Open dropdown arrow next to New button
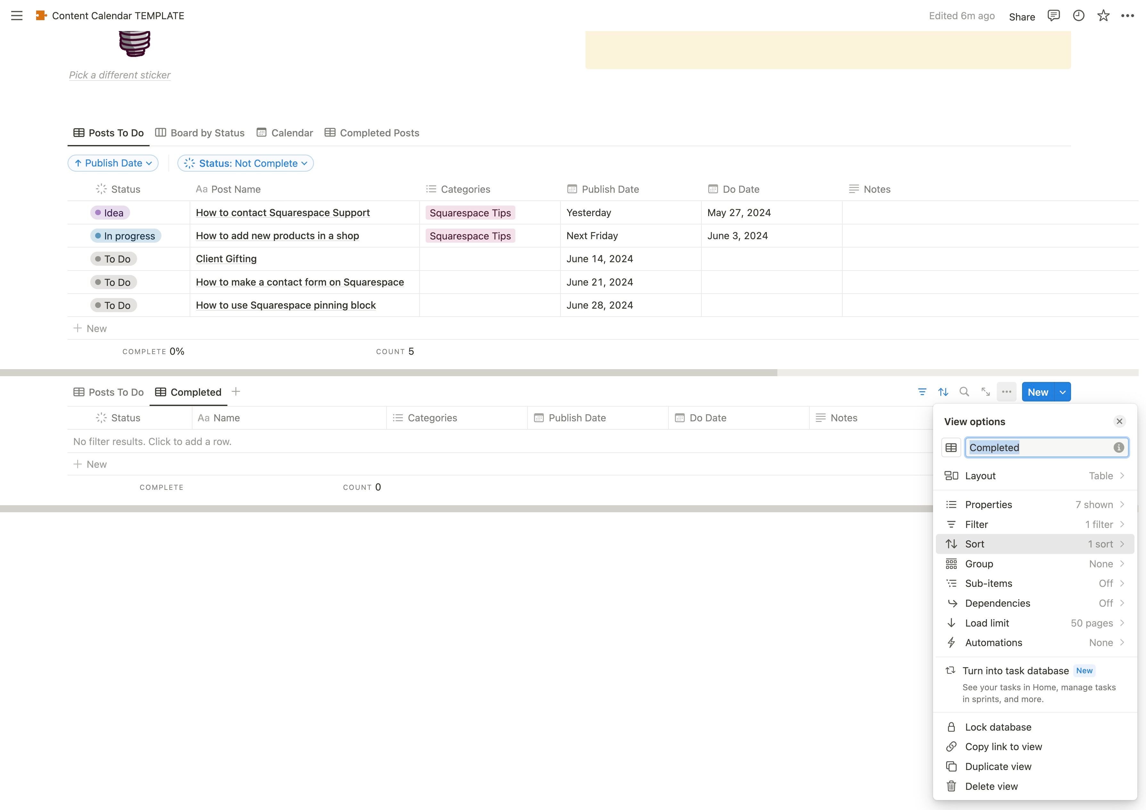Viewport: 1146px width, 810px height. 1063,392
